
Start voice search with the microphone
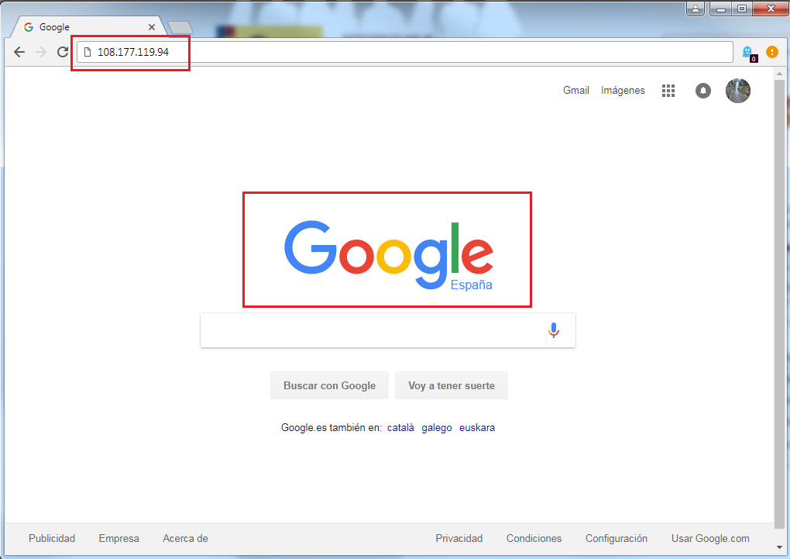coord(554,330)
